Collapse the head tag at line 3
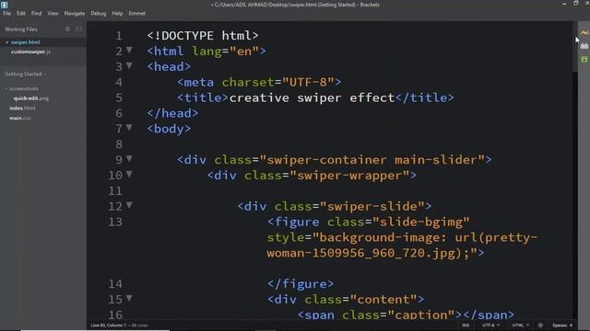 point(129,65)
